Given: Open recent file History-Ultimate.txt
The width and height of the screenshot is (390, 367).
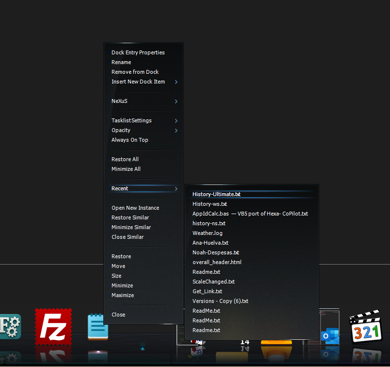Looking at the screenshot, I should (216, 194).
